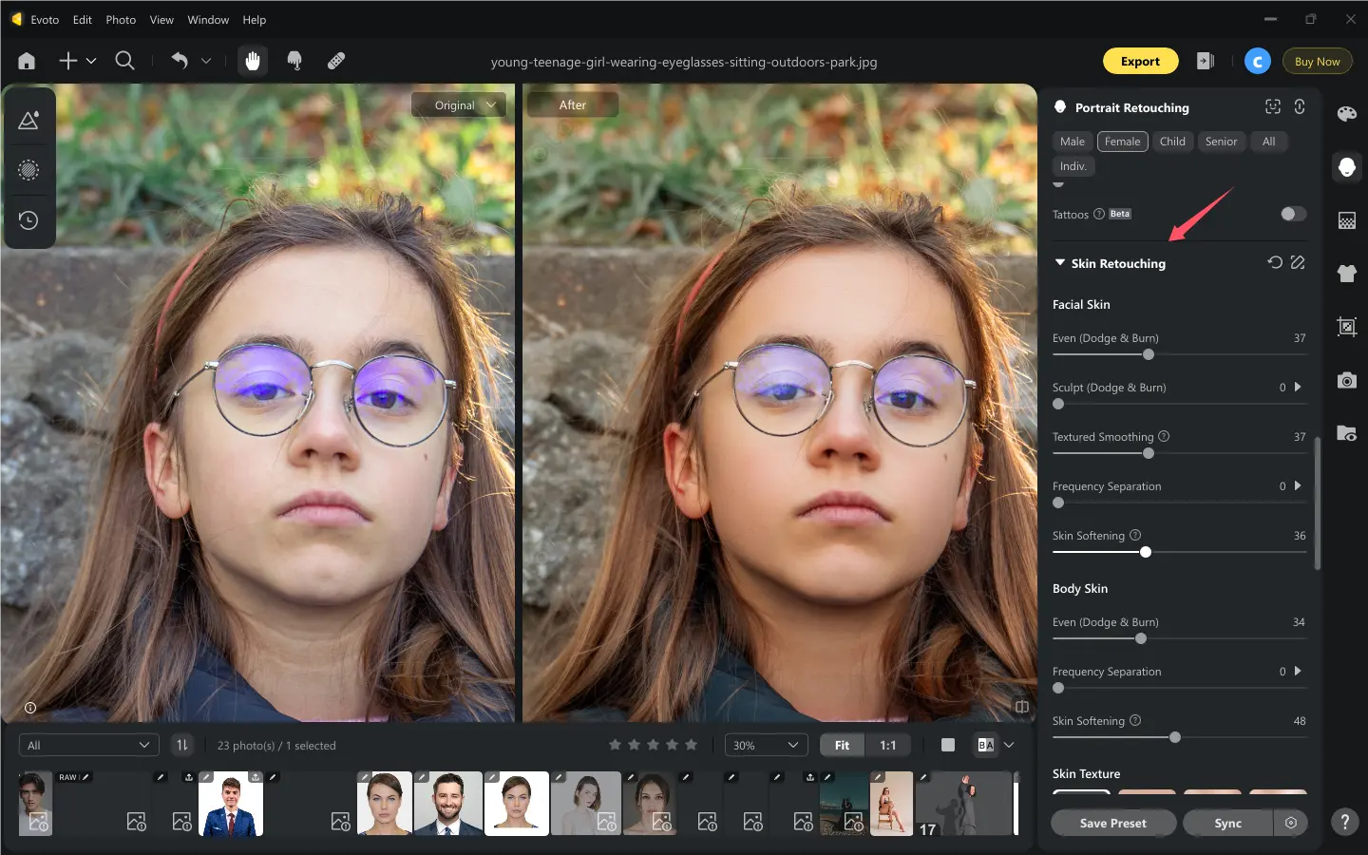
Task: Open the add photo dropdown arrow
Action: point(91,61)
